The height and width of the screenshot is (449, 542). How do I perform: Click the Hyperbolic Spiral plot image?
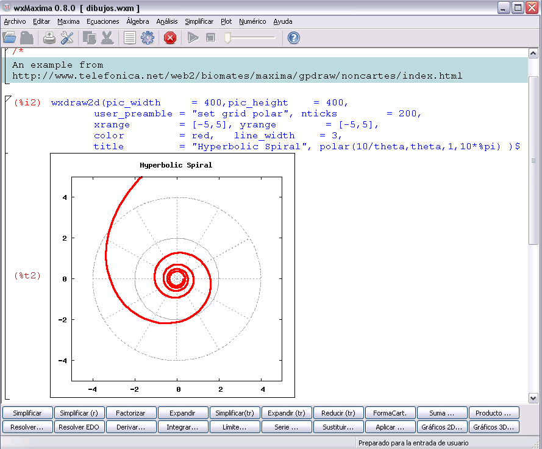pyautogui.click(x=173, y=275)
